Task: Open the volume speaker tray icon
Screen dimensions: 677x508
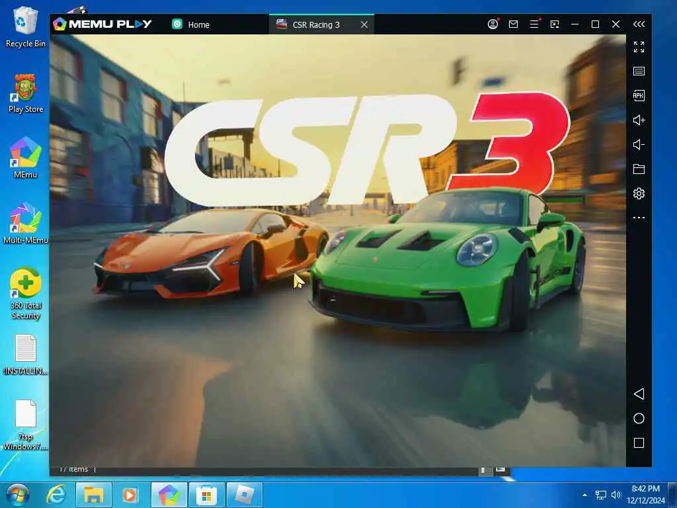Action: [x=616, y=495]
